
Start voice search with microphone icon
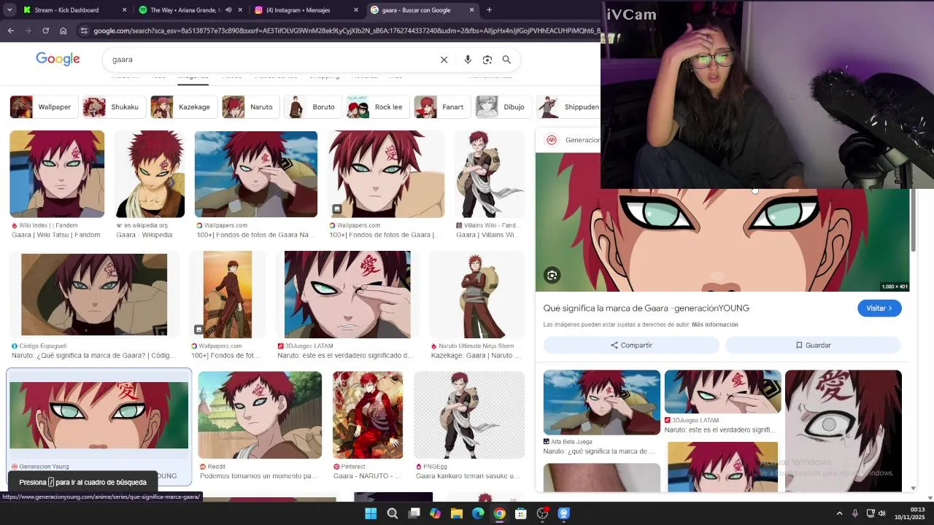click(x=468, y=60)
